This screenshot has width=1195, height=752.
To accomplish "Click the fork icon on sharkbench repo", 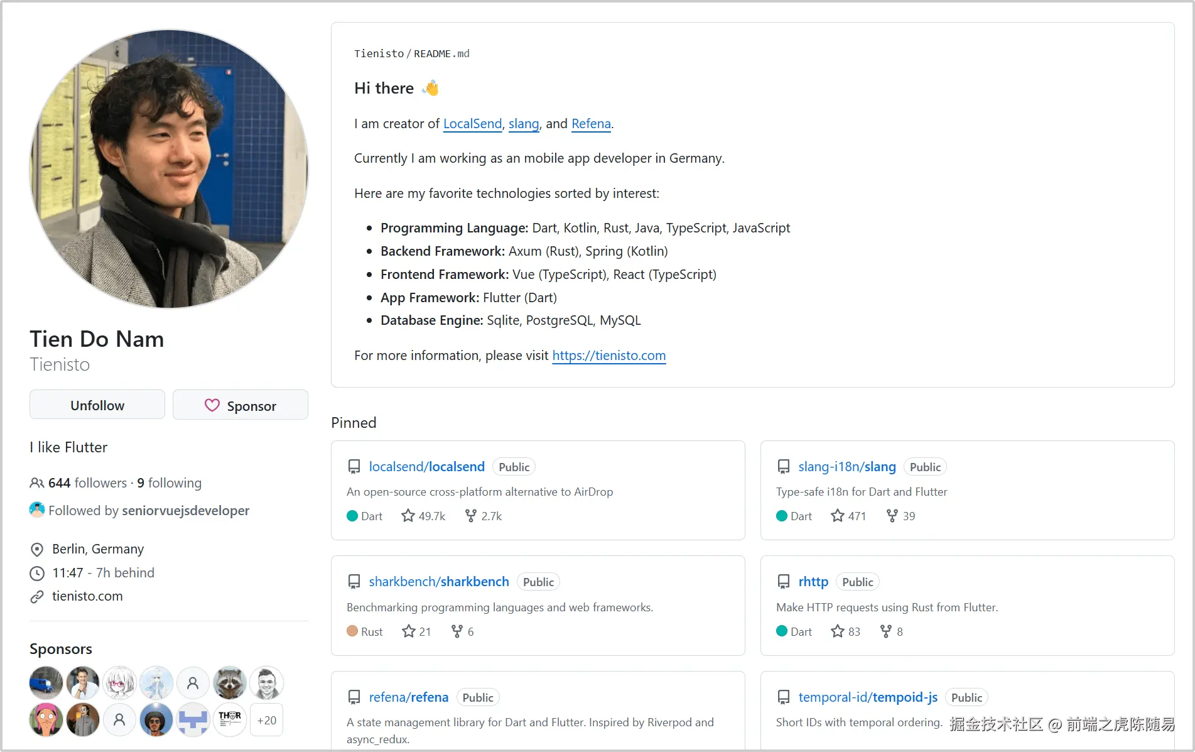I will coord(457,631).
